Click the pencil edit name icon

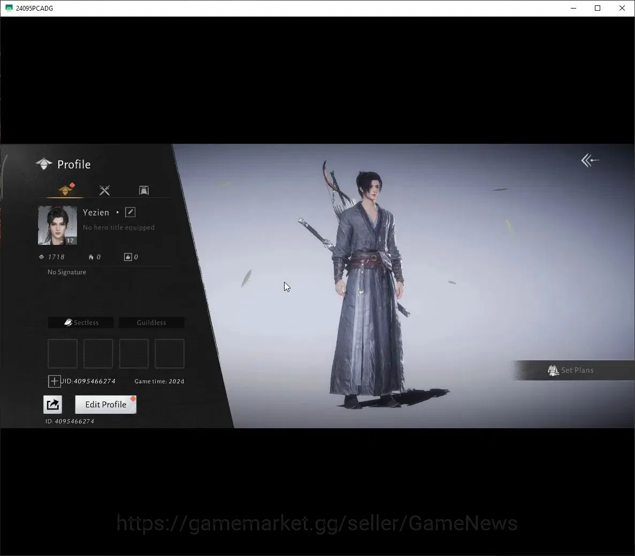point(130,212)
